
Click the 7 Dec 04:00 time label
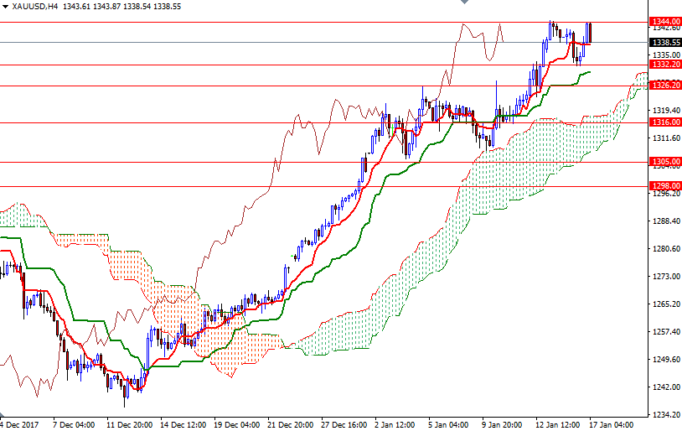point(74,424)
